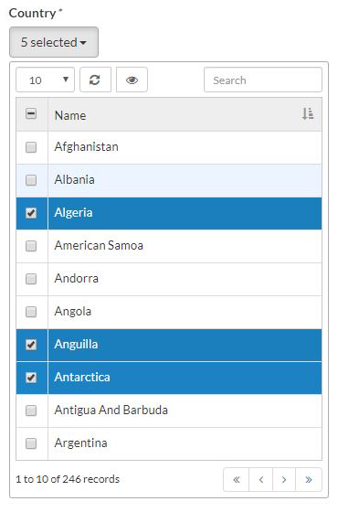Deselect the Anguilla row
This screenshot has width=338, height=512.
coord(169,345)
